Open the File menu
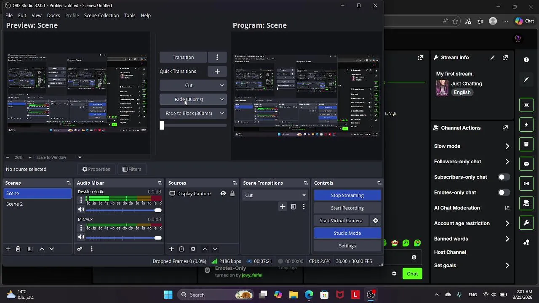The height and width of the screenshot is (303, 539). (9, 16)
